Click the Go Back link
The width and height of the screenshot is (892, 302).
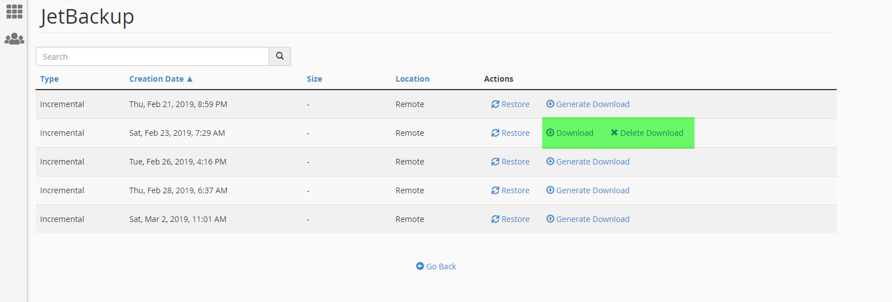pyautogui.click(x=436, y=267)
